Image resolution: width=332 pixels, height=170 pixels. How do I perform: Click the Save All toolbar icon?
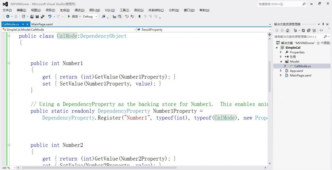click(x=42, y=17)
